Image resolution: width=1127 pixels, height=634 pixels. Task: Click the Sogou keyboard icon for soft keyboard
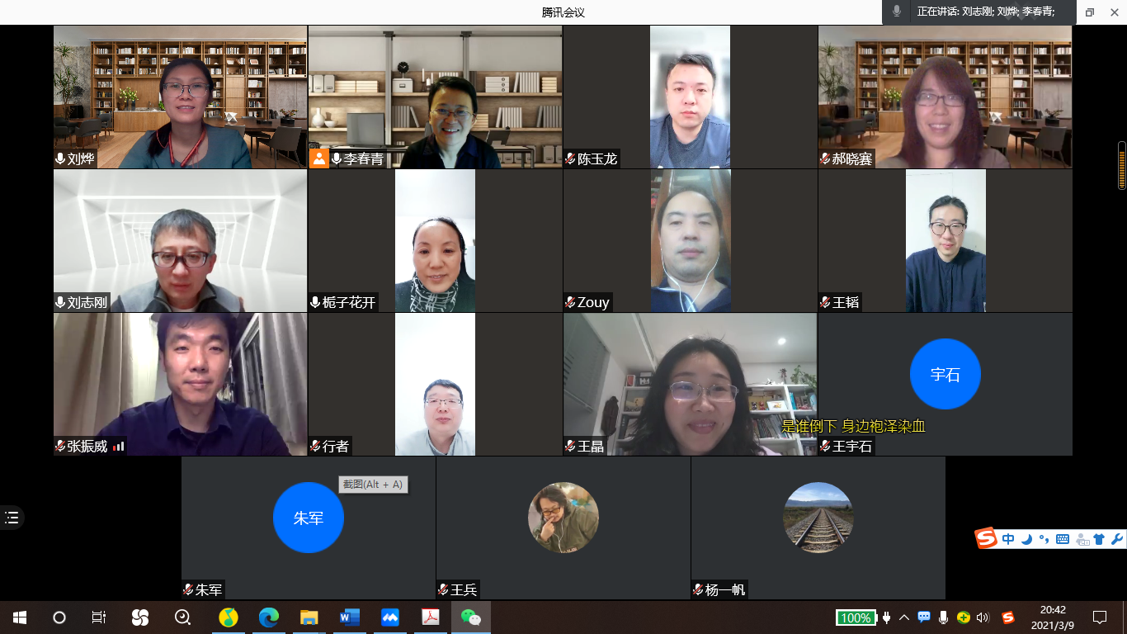1063,539
